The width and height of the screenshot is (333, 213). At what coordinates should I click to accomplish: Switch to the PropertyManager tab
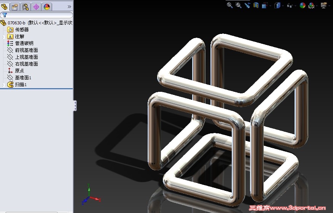(15, 7)
